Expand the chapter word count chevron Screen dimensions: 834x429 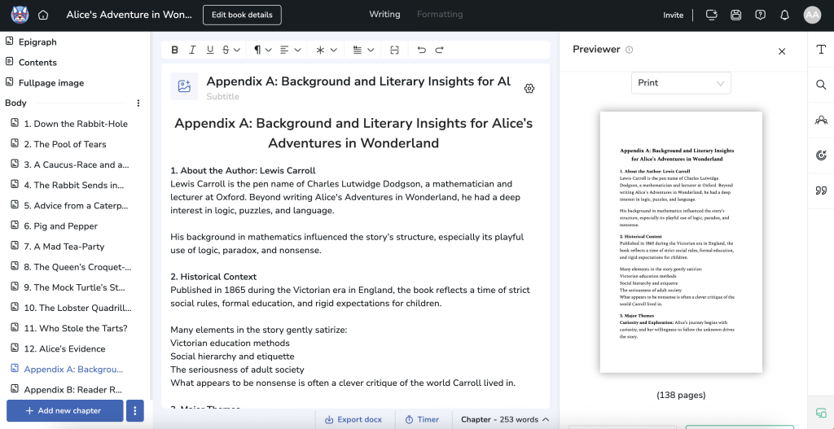(546, 419)
